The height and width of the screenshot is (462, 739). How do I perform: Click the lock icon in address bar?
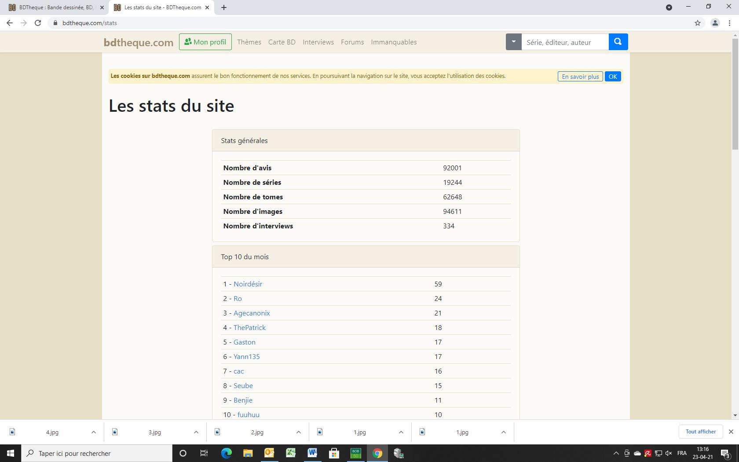point(55,23)
